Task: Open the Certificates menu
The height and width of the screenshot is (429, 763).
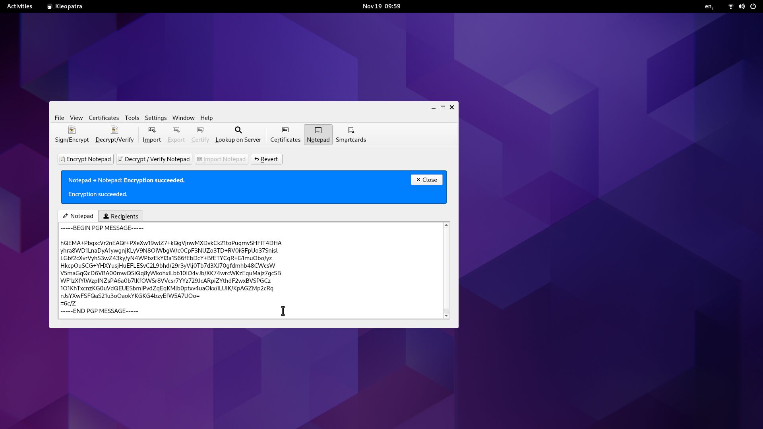Action: tap(104, 118)
